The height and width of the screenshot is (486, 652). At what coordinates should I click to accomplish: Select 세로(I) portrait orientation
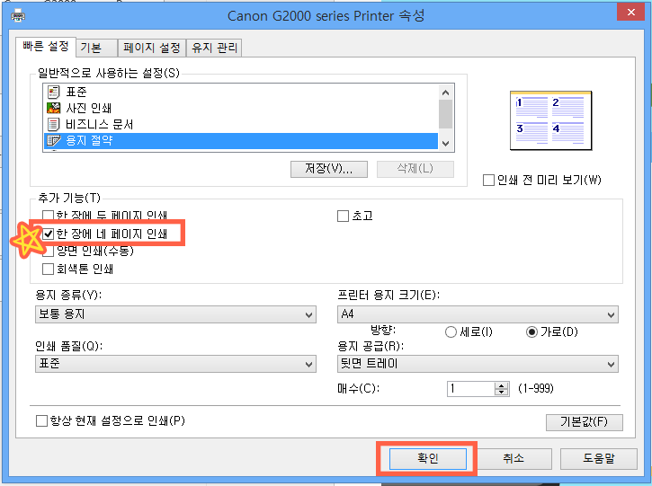pyautogui.click(x=451, y=332)
